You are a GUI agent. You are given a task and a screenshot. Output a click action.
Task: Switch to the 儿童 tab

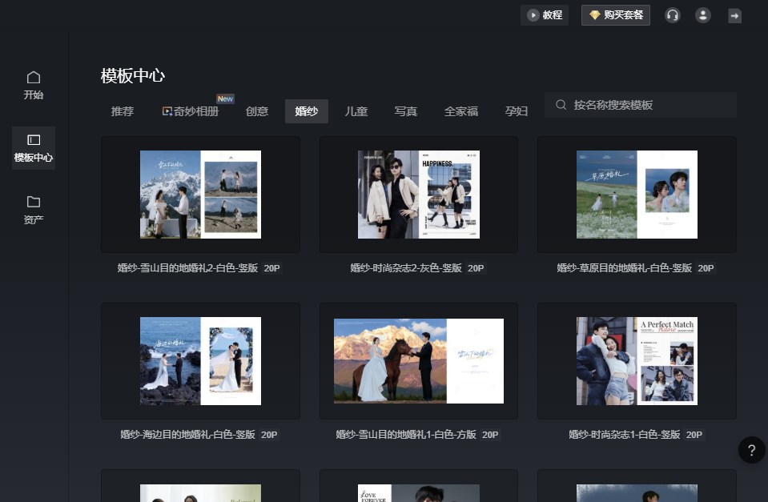pyautogui.click(x=356, y=111)
